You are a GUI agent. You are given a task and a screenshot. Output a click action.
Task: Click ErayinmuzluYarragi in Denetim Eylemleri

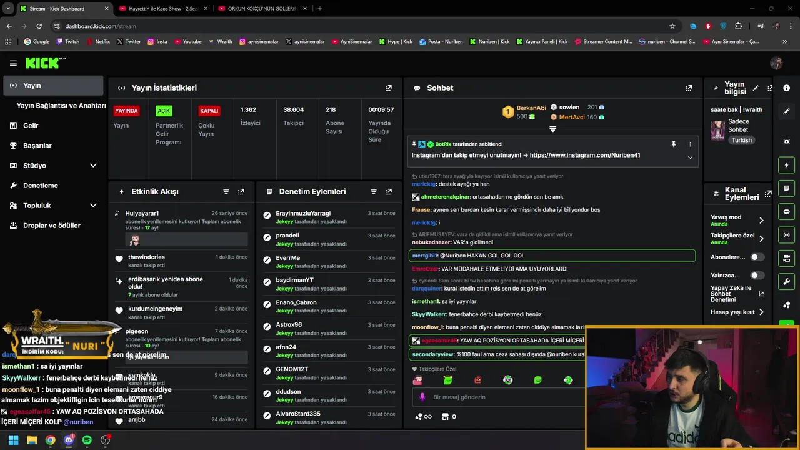303,213
